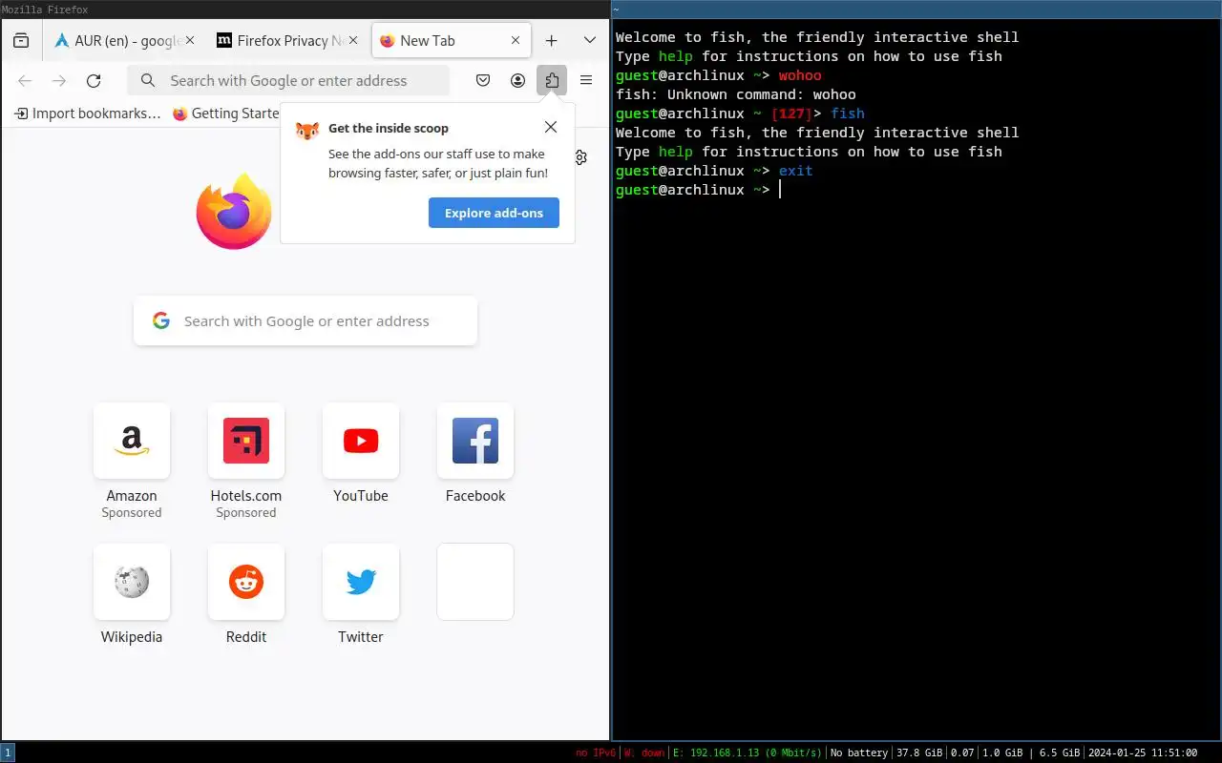Click the fox icon in add-ons popup

pos(307,131)
